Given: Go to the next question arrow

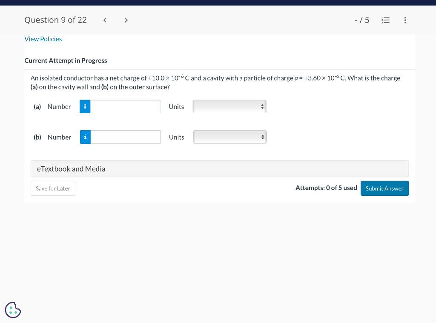Looking at the screenshot, I should [126, 20].
